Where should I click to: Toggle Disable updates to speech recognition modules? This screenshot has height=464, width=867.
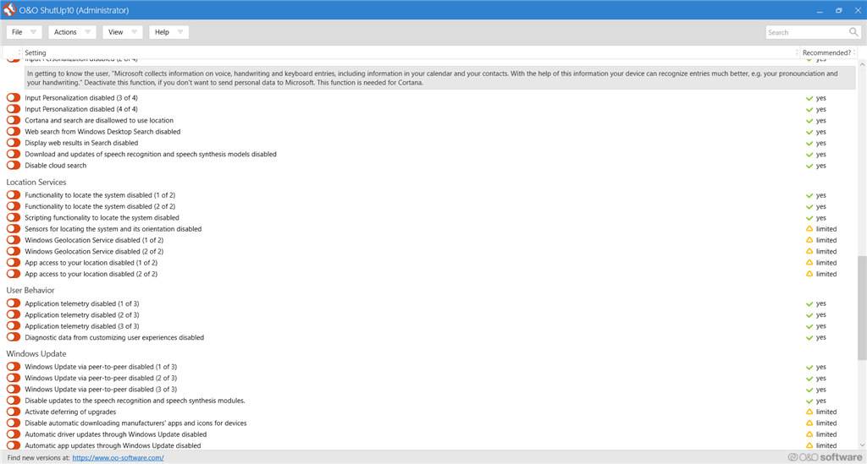[14, 401]
